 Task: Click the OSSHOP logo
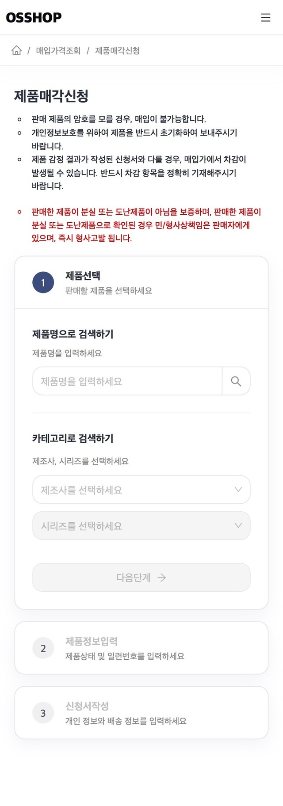click(34, 18)
